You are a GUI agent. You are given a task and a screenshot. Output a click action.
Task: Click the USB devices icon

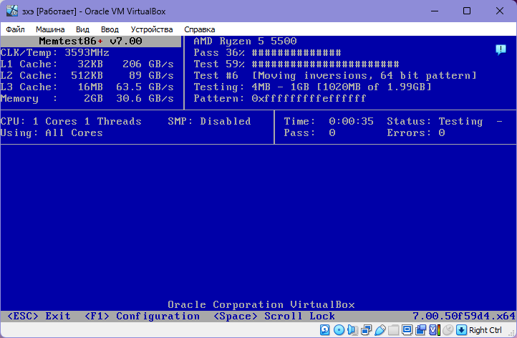380,330
